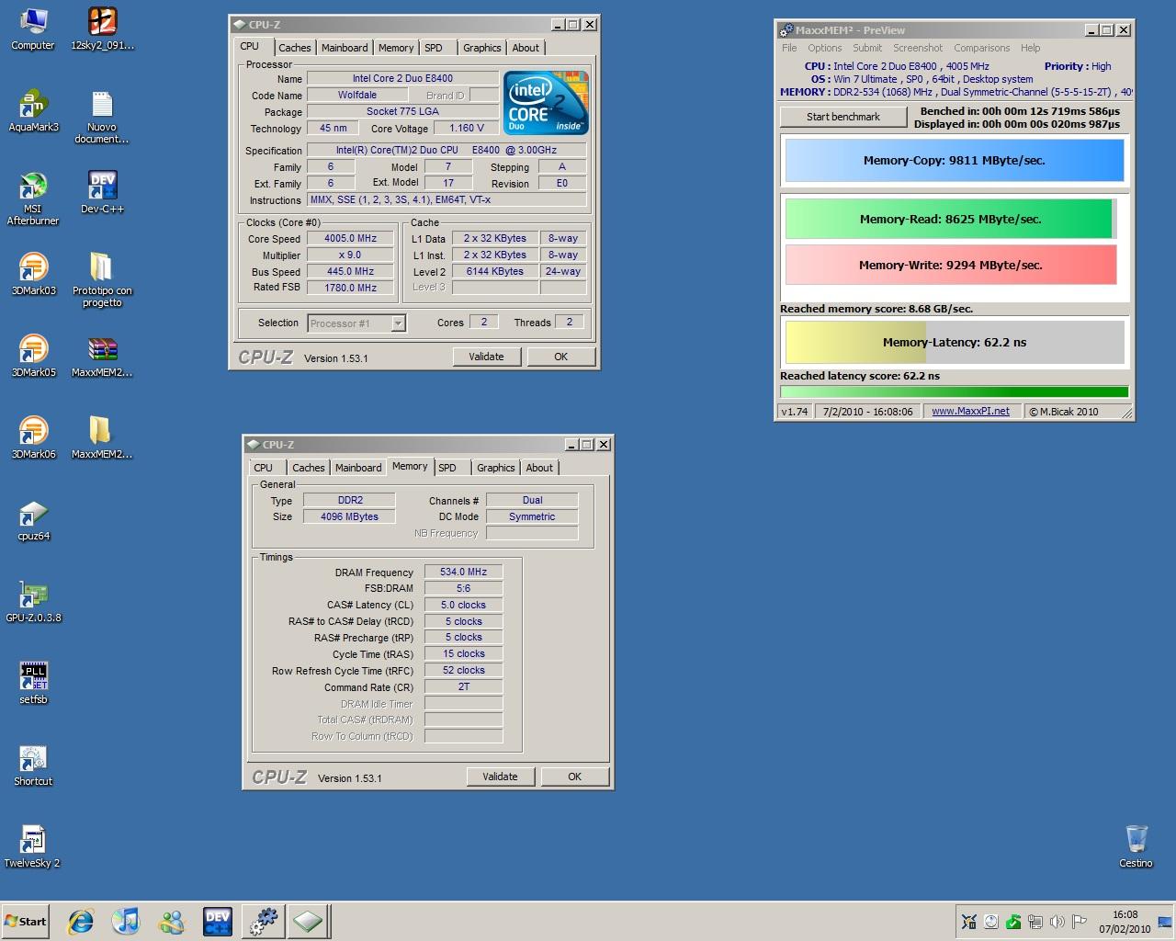Viewport: 1176px width, 941px height.
Task: Open SPD tab in lower CPU-Z window
Action: coord(447,468)
